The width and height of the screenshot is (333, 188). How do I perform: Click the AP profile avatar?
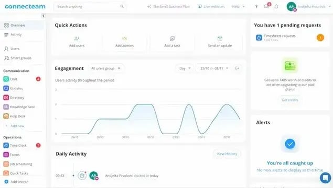(x=291, y=7)
